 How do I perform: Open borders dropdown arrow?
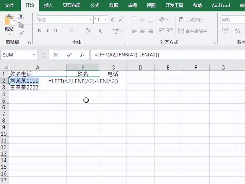(x=78, y=31)
